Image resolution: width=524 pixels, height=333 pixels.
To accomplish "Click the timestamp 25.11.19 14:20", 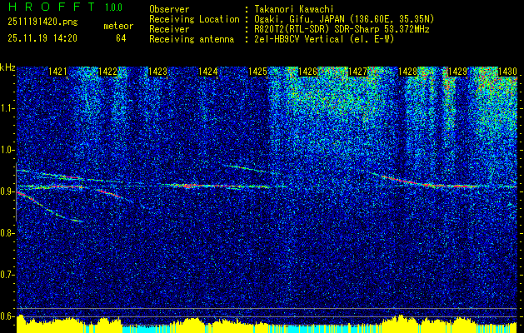I will point(42,38).
